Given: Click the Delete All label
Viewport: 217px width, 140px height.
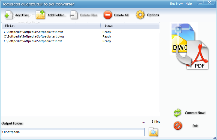Looking at the screenshot, I should 121,15.
